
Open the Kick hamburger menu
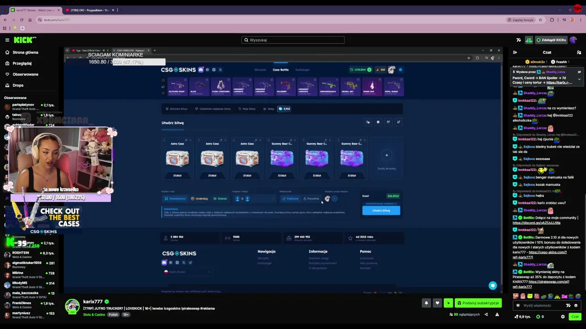(x=7, y=40)
